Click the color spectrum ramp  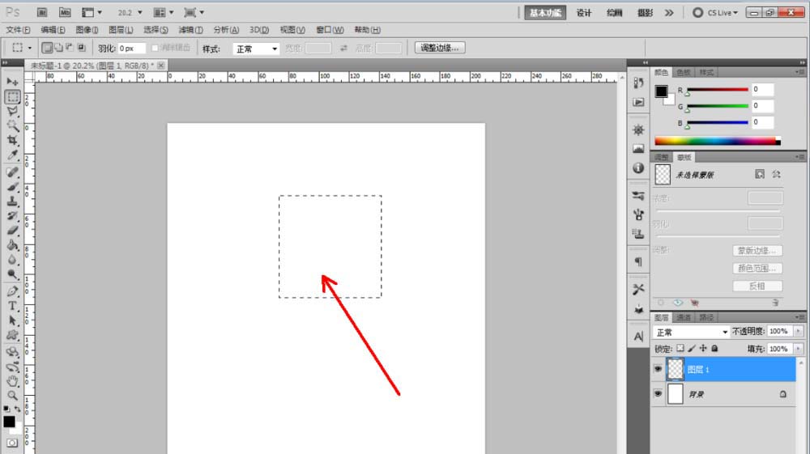tap(718, 141)
